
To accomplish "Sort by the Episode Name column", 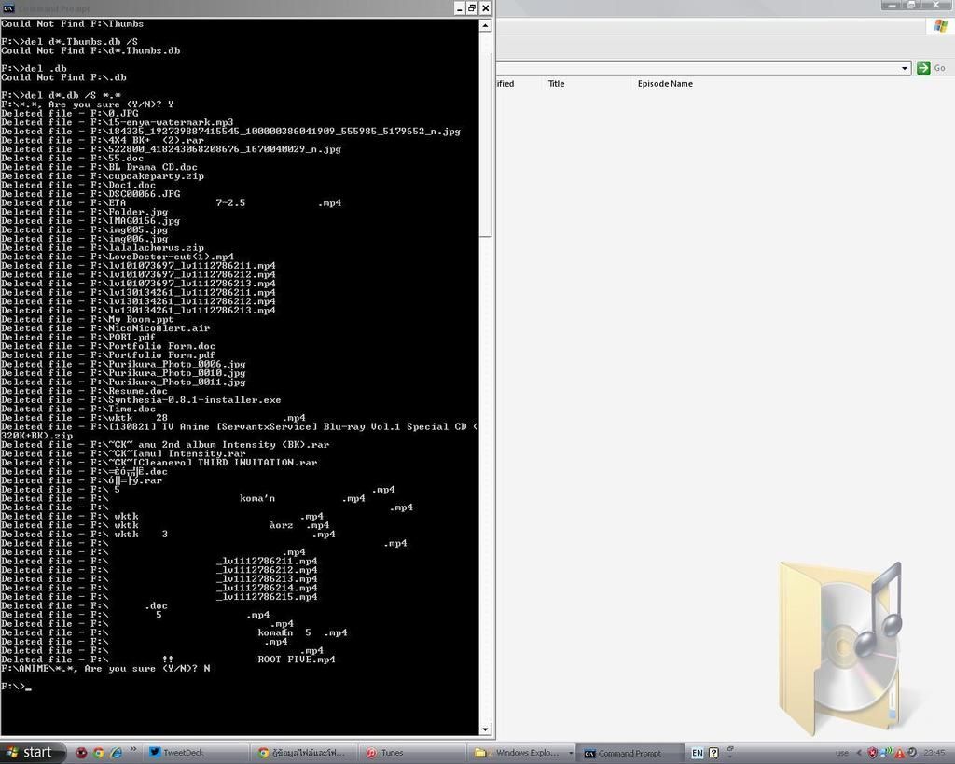I will 665,84.
